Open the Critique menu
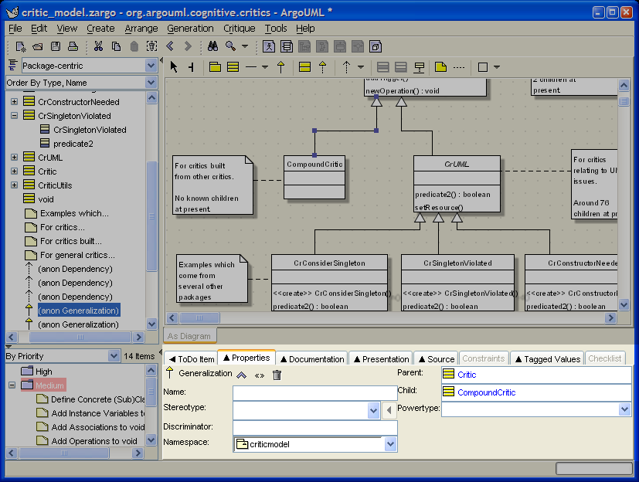 pos(239,29)
